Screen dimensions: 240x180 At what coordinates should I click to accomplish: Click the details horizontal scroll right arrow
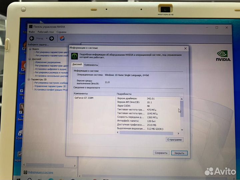point(178,133)
